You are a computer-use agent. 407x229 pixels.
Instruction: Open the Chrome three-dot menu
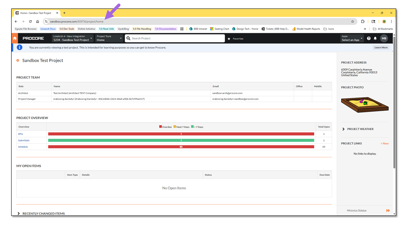pos(391,22)
